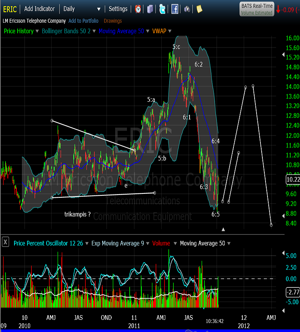Viewport: 300px width, 332px height.
Task: Expand Bollinger Bands 50 2 options arrow
Action: [x=94, y=31]
